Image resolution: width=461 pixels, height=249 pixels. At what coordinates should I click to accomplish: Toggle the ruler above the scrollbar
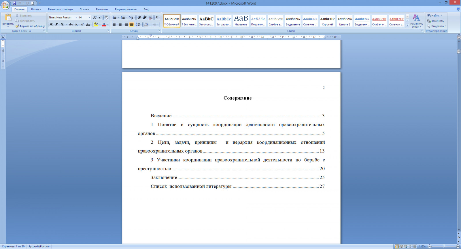(459, 37)
